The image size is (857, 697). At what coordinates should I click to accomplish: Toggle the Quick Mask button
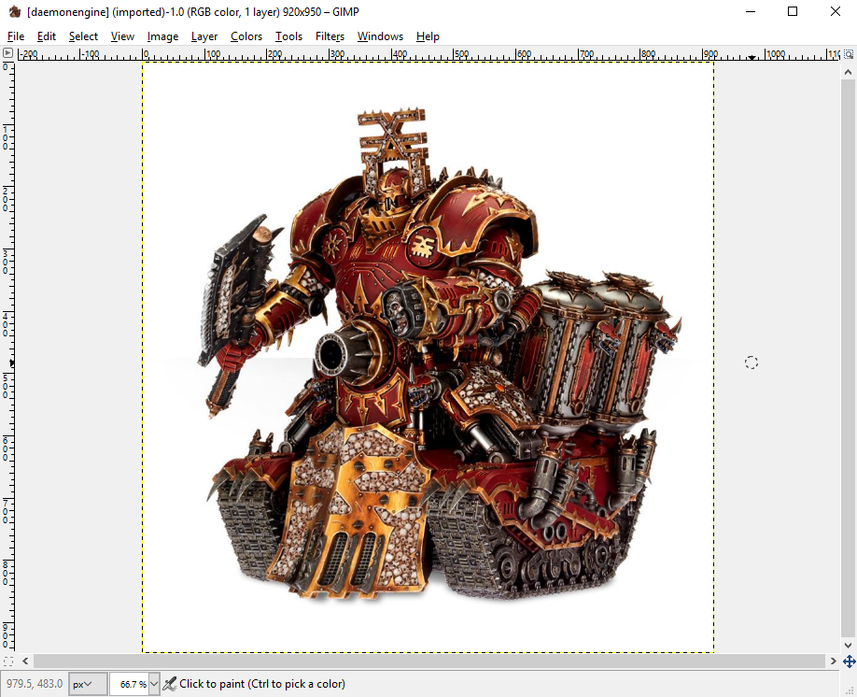click(x=7, y=661)
